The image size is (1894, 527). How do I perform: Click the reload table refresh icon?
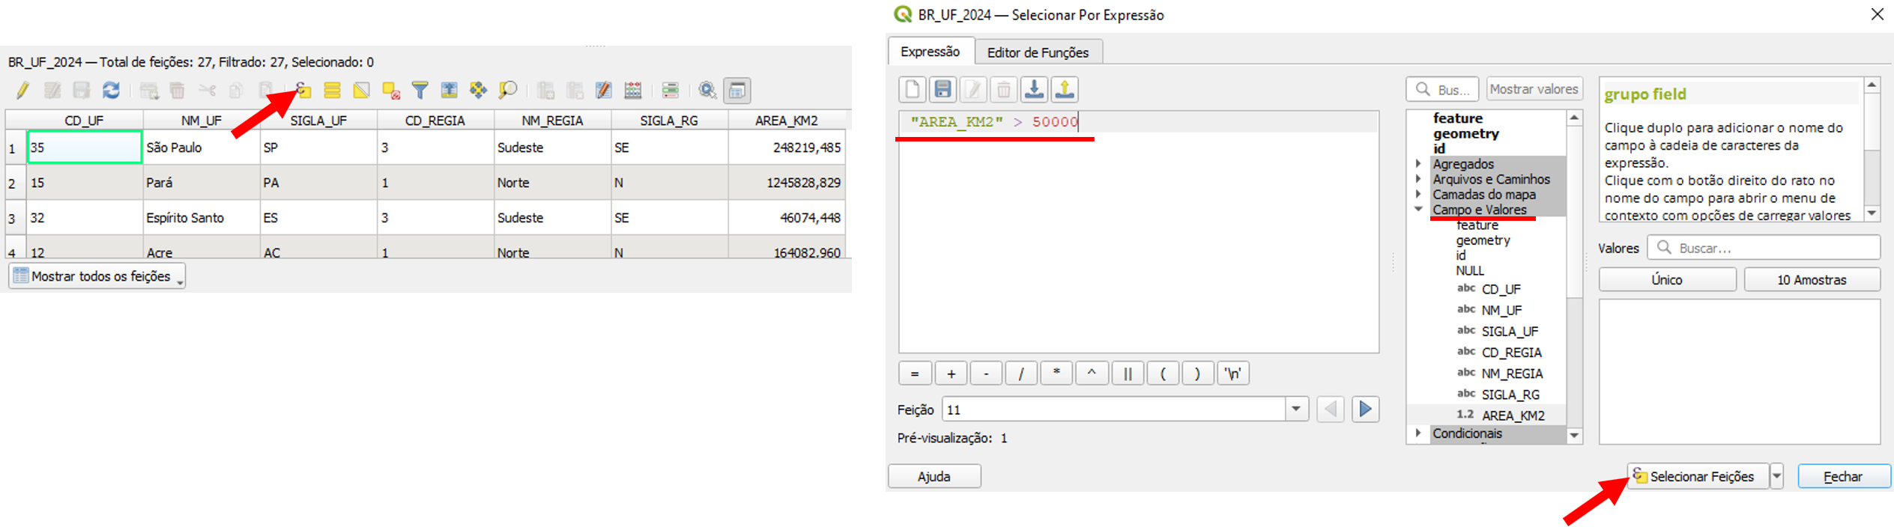coord(111,91)
